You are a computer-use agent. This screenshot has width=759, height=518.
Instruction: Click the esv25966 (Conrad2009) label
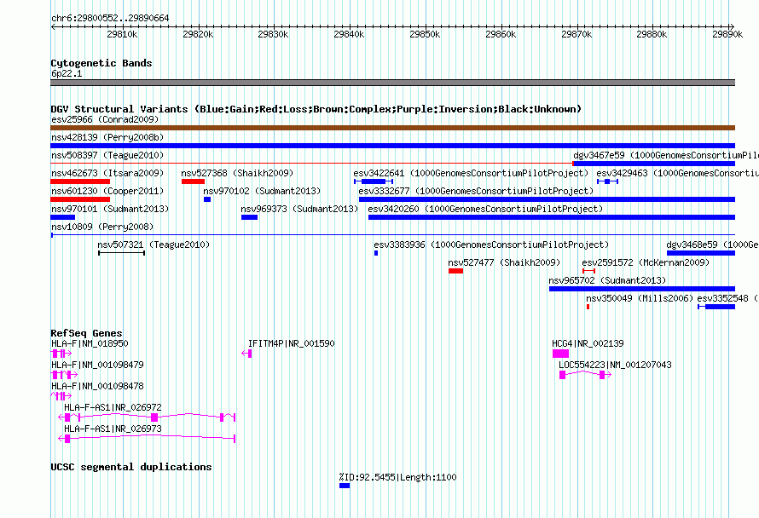[x=105, y=119]
